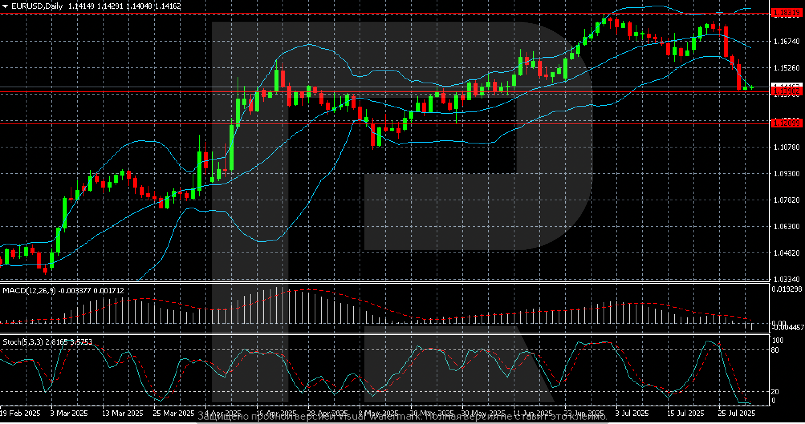Click the Stoch(5,3,3) indicator label

24,342
